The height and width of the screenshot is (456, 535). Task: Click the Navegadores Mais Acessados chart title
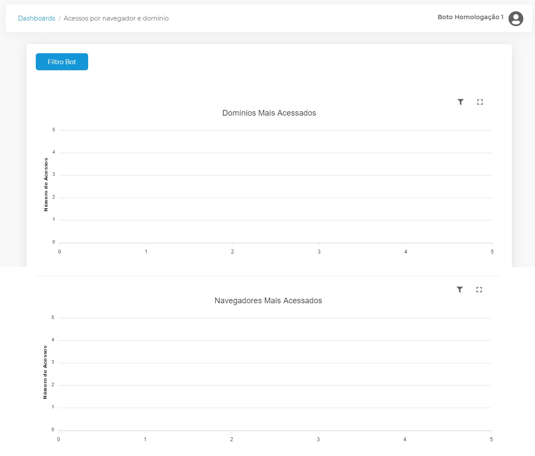[x=268, y=301]
